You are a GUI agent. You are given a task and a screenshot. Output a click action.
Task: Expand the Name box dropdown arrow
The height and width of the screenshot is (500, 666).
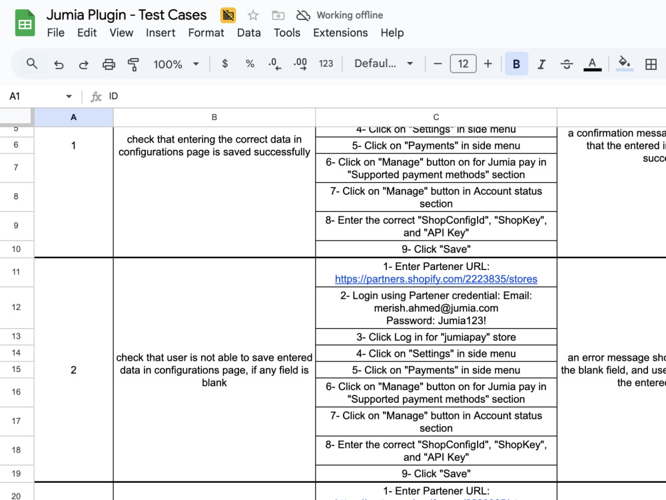(x=69, y=97)
